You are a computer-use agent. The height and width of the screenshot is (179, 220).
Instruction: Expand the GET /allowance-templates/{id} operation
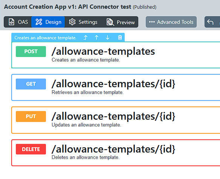point(116,87)
